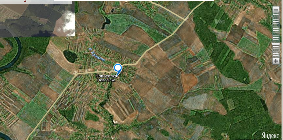283x140 pixels.
Task: Open the overview mini-map thumbnail
Action: pyautogui.click(x=37, y=19)
